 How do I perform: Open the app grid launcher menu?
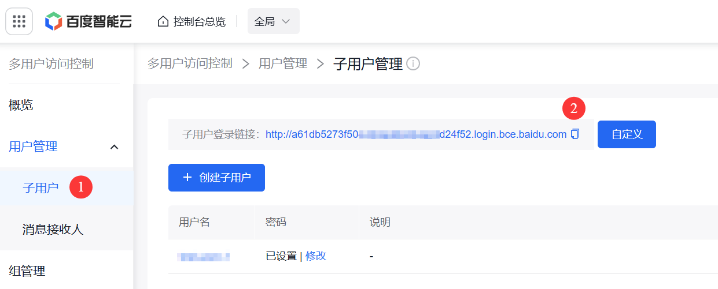point(19,21)
